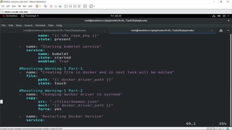Open the console view icon in VMware toolbar
The image size is (232, 130).
point(85,6)
